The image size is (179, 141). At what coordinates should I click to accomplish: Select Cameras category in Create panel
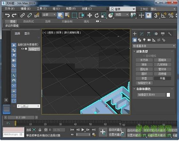pos(149,40)
